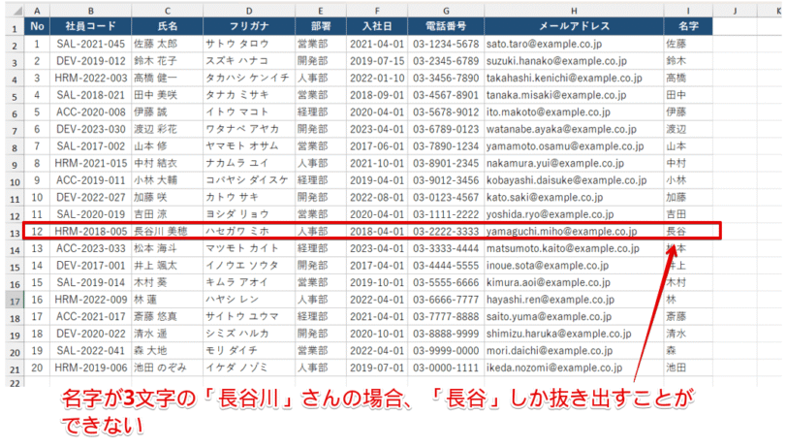Screen dimensions: 787x448
Task: Click furigana cell スズキ ハナコ
Action: [249, 61]
